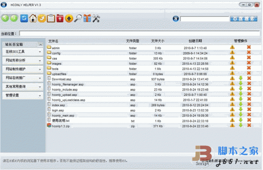This screenshot has width=263, height=170.
Task: Download hconly1.3.zip with green arrow
Action: (x=241, y=125)
